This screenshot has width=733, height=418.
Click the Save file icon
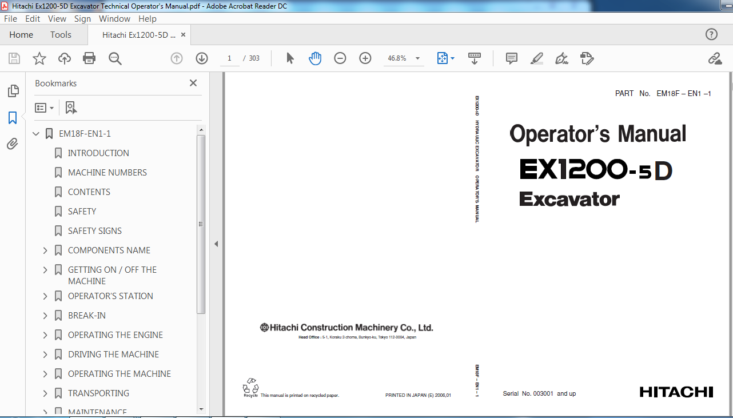coord(14,58)
